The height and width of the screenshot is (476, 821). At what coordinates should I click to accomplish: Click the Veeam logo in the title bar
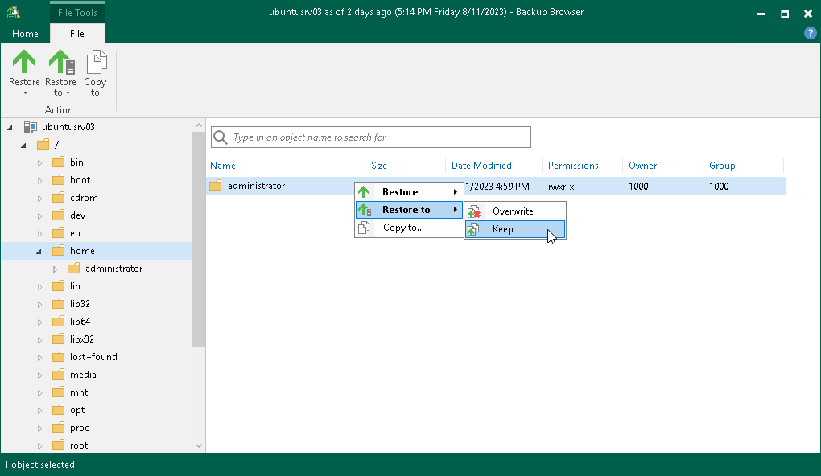pos(12,12)
